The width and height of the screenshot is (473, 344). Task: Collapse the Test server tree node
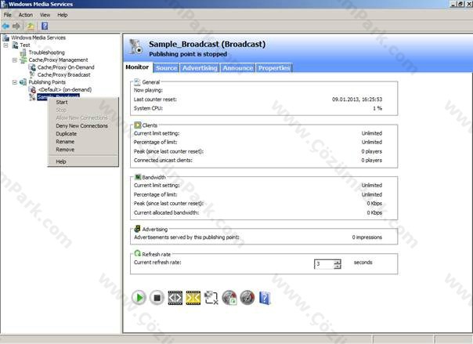[x=6, y=45]
